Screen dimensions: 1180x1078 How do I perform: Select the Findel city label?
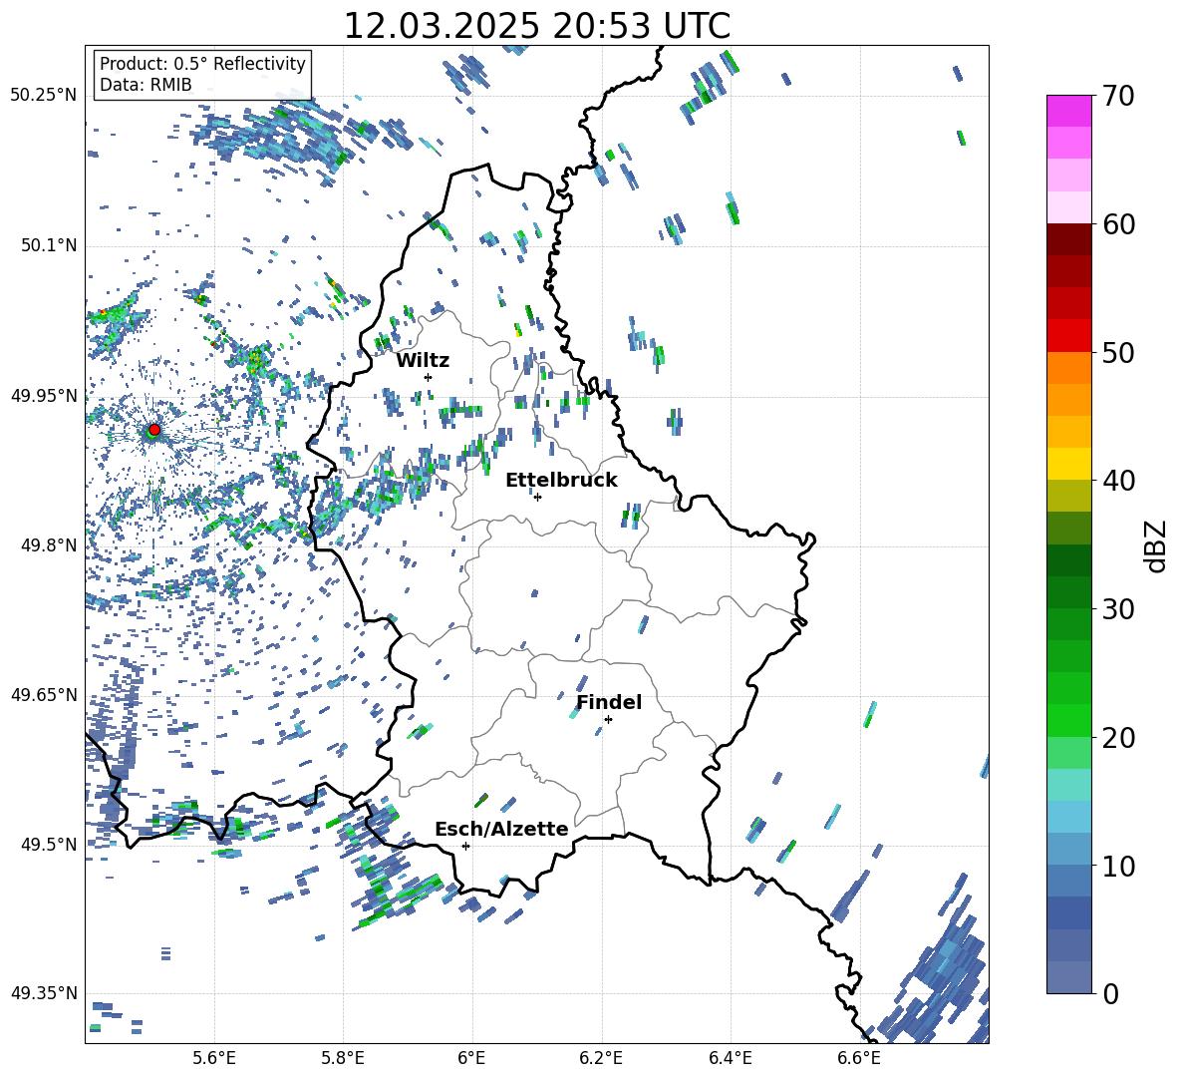[x=609, y=702]
